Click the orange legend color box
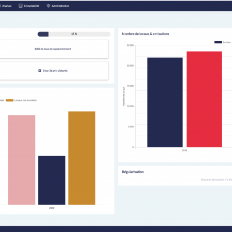 (9, 100)
